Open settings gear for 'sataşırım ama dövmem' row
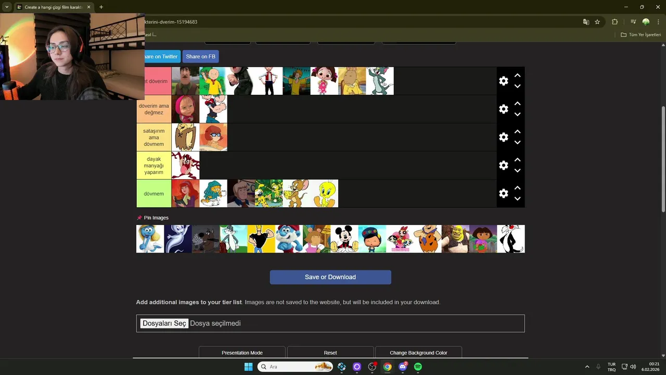Screen dimensions: 666x375 coord(503,137)
